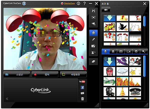Viewport: 150px width, 109px height.
Task: Select the black crow effect thumbnail
Action: click(x=122, y=27)
